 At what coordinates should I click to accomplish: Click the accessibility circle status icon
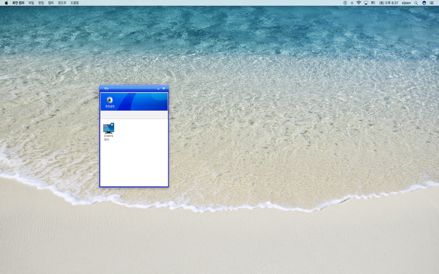[345, 3]
